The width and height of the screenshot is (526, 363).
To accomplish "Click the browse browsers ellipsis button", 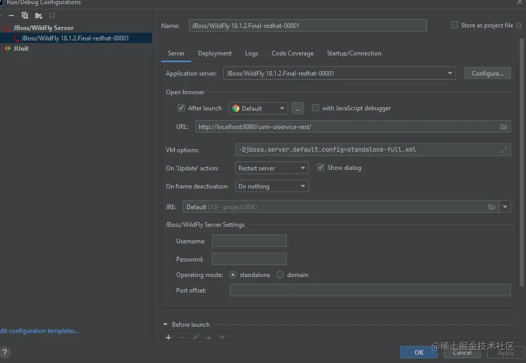I will click(297, 109).
